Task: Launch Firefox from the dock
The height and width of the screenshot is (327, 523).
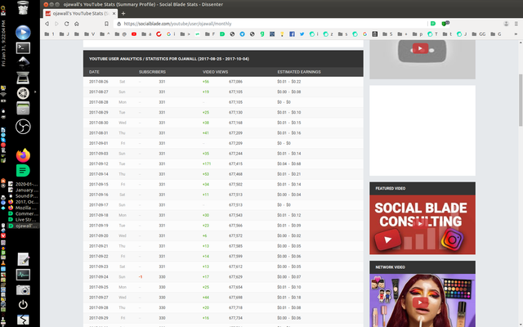Action: click(x=23, y=155)
